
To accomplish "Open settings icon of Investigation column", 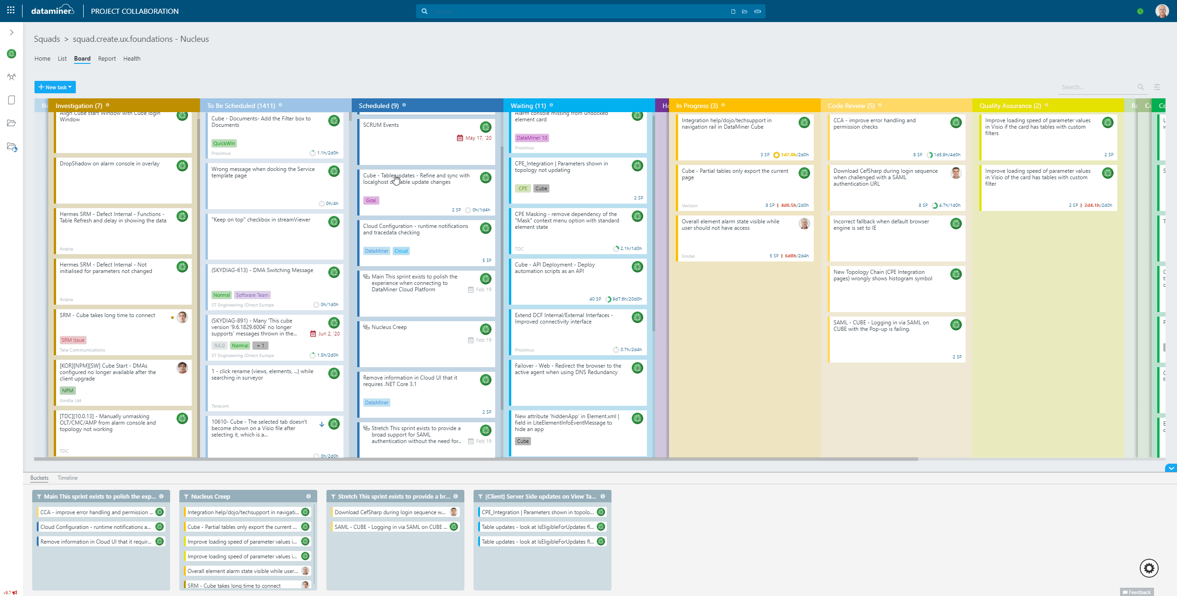I will click(x=108, y=105).
